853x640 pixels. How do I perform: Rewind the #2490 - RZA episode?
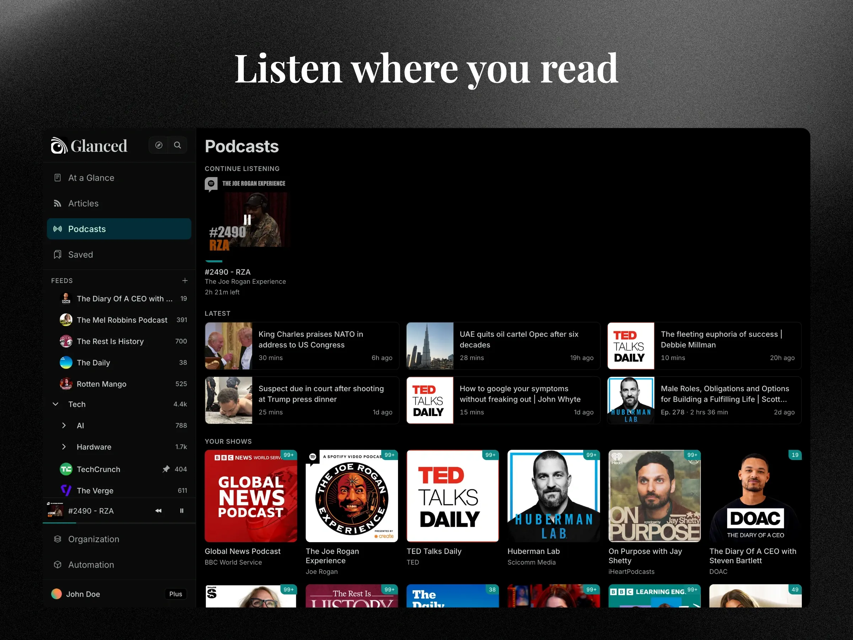click(159, 511)
